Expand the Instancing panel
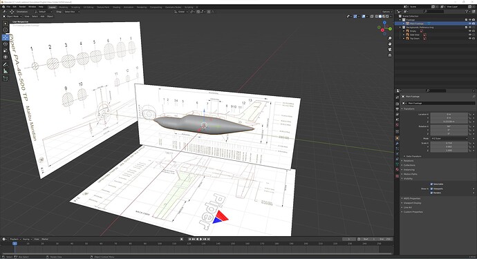The image size is (477, 259). click(x=409, y=170)
